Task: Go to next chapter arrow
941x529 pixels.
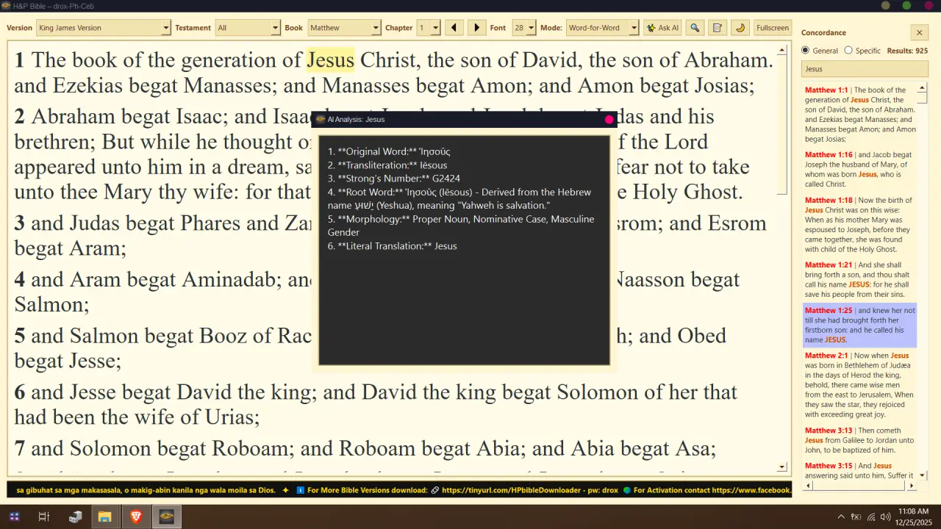Action: [476, 28]
